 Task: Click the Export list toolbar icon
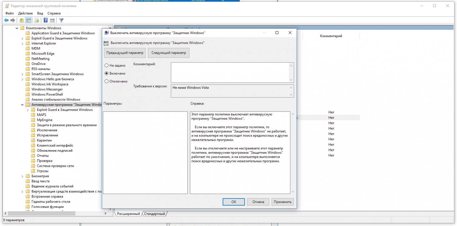tap(37, 20)
